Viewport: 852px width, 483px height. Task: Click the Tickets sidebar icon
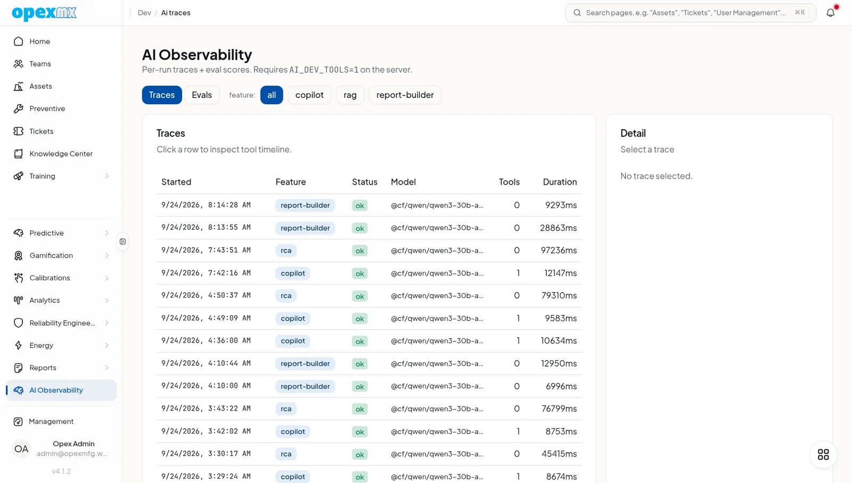pos(19,131)
